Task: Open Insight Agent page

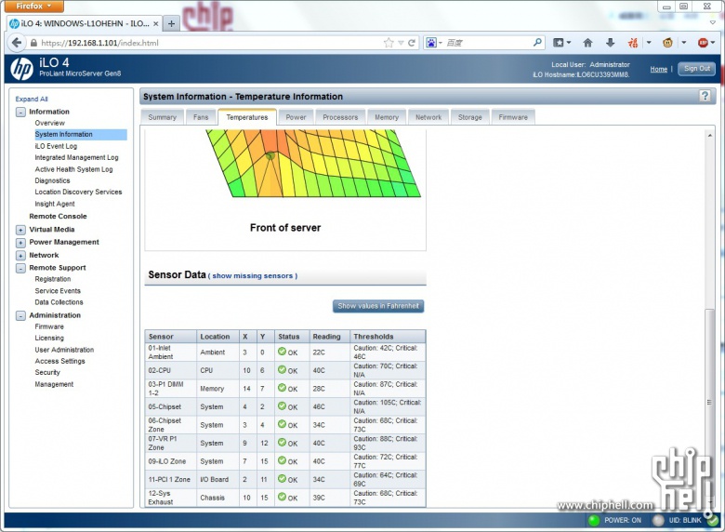Action: [x=55, y=204]
